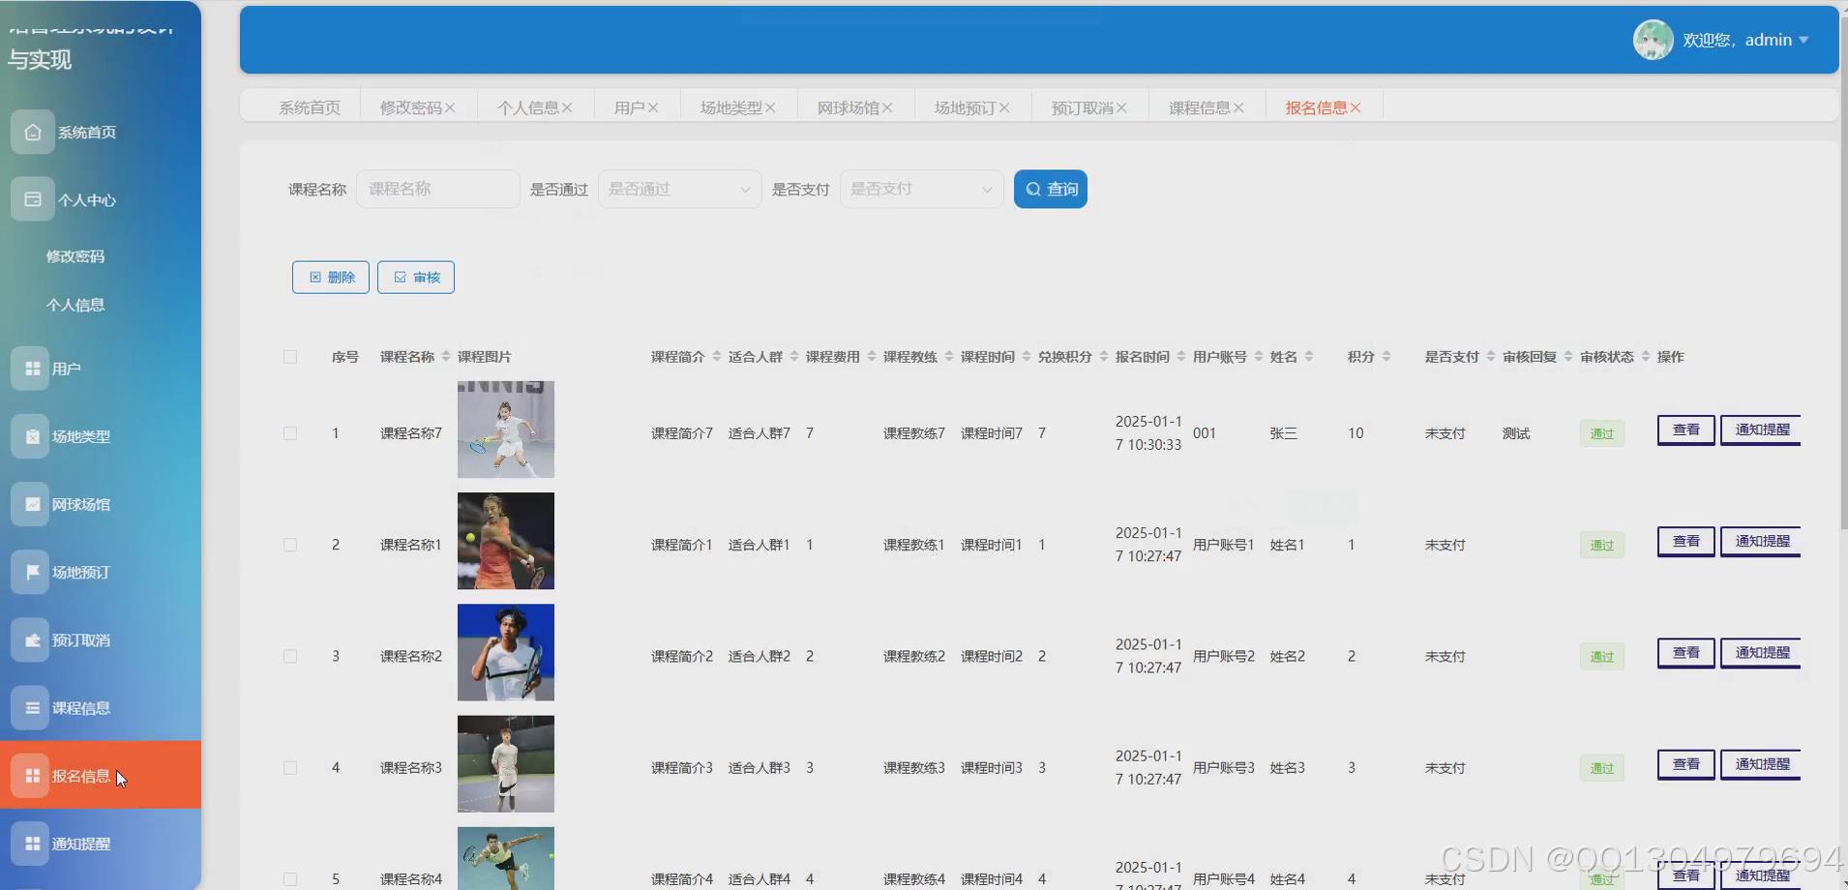Close the 报名信息 tab
The height and width of the screenshot is (890, 1848).
coord(1356,108)
